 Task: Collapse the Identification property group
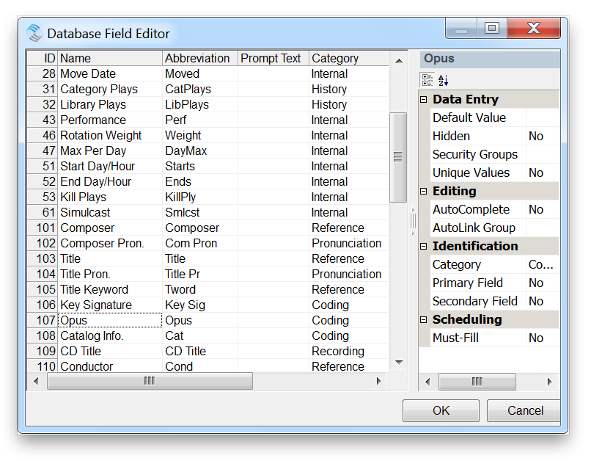(424, 246)
